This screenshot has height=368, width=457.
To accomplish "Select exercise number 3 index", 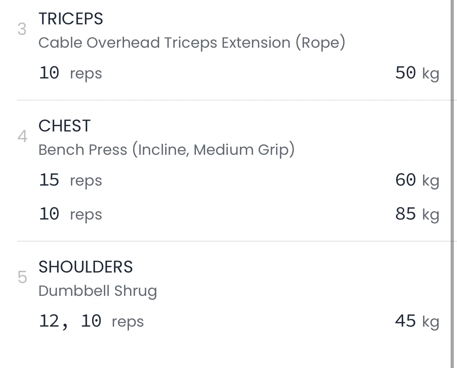I will click(22, 29).
